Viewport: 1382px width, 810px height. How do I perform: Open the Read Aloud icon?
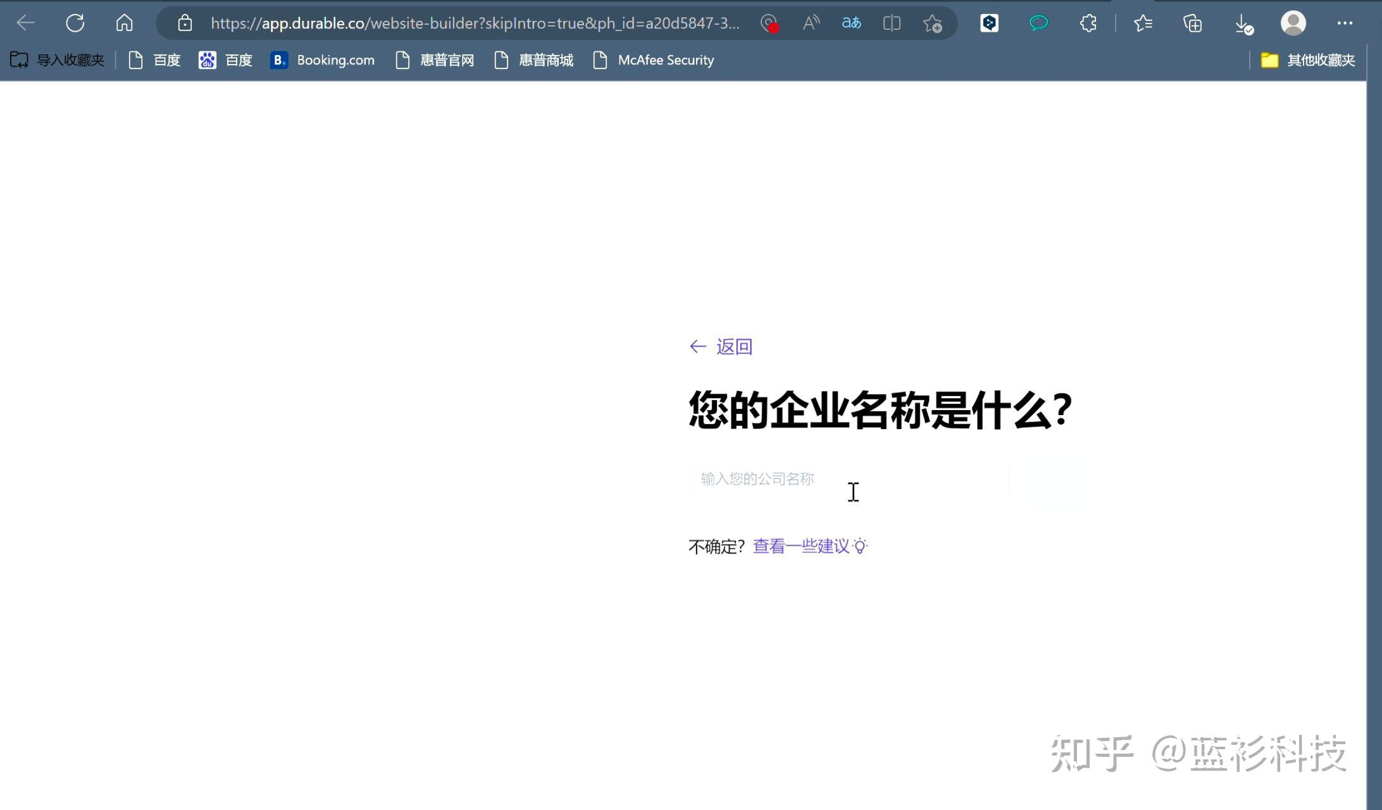coord(811,23)
